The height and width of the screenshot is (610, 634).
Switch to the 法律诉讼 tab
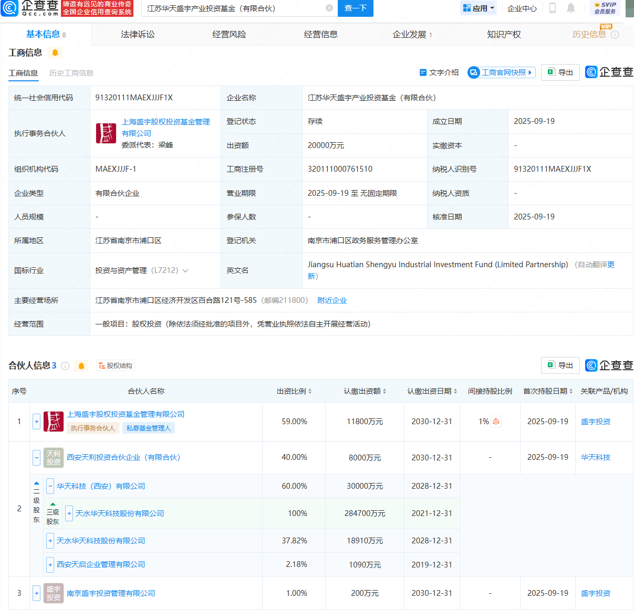point(138,35)
